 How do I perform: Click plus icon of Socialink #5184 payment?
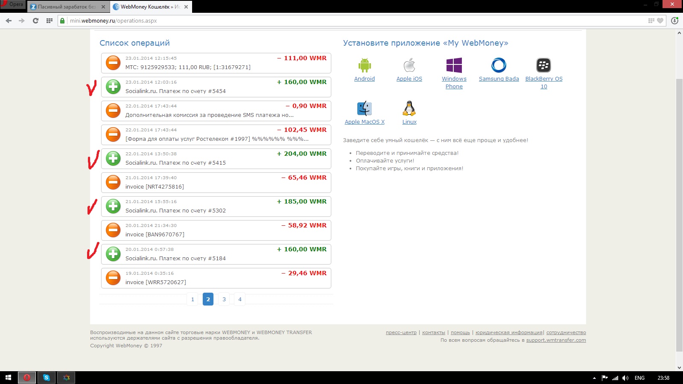click(113, 254)
